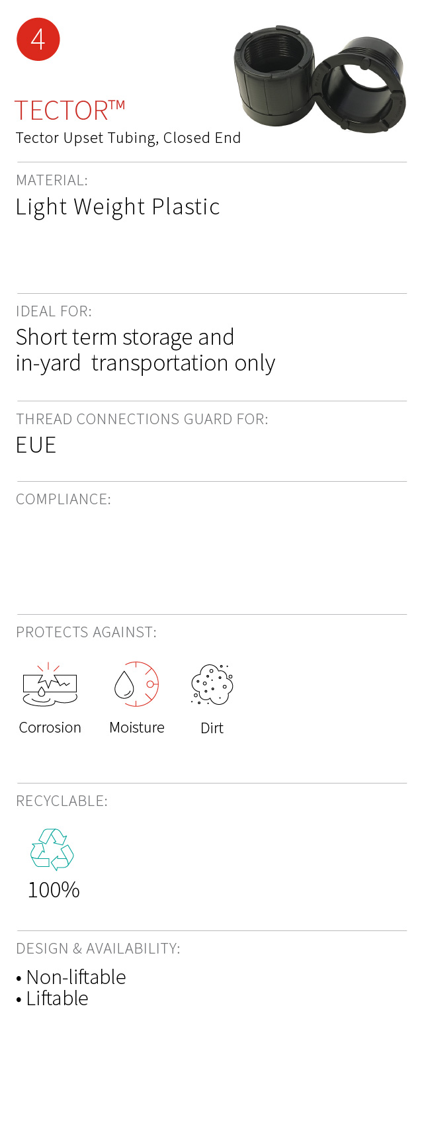Viewport: 424px width, 1121px height.
Task: Click the 'Short term storage and' line
Action: click(125, 337)
